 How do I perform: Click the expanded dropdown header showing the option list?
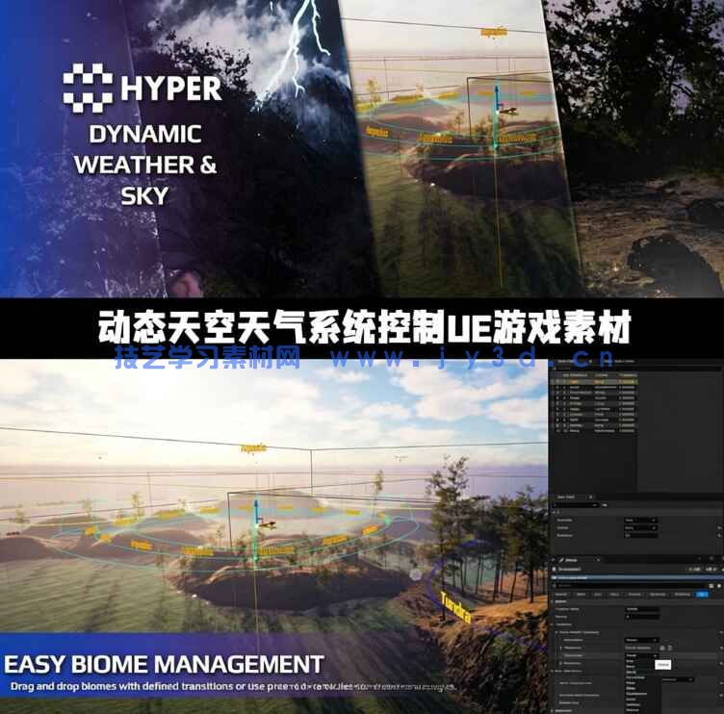coord(642,655)
